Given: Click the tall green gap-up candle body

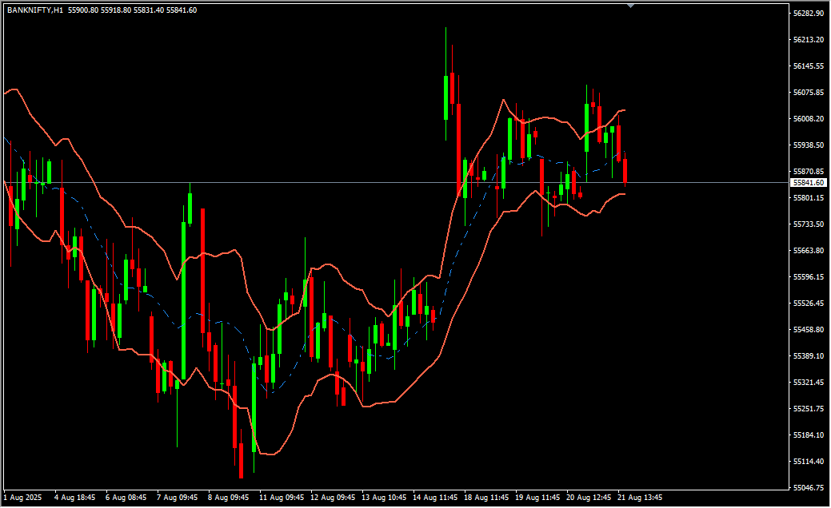Looking at the screenshot, I should [445, 97].
